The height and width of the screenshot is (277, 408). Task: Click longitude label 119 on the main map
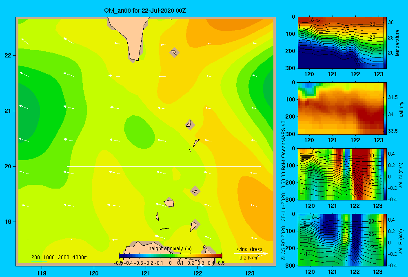(x=42, y=273)
